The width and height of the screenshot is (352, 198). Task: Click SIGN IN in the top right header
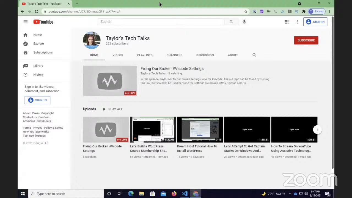(x=315, y=22)
